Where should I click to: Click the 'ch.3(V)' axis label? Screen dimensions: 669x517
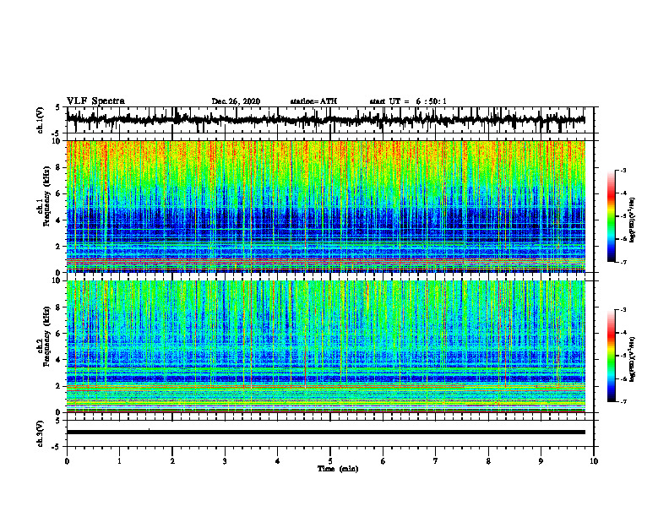click(x=41, y=434)
